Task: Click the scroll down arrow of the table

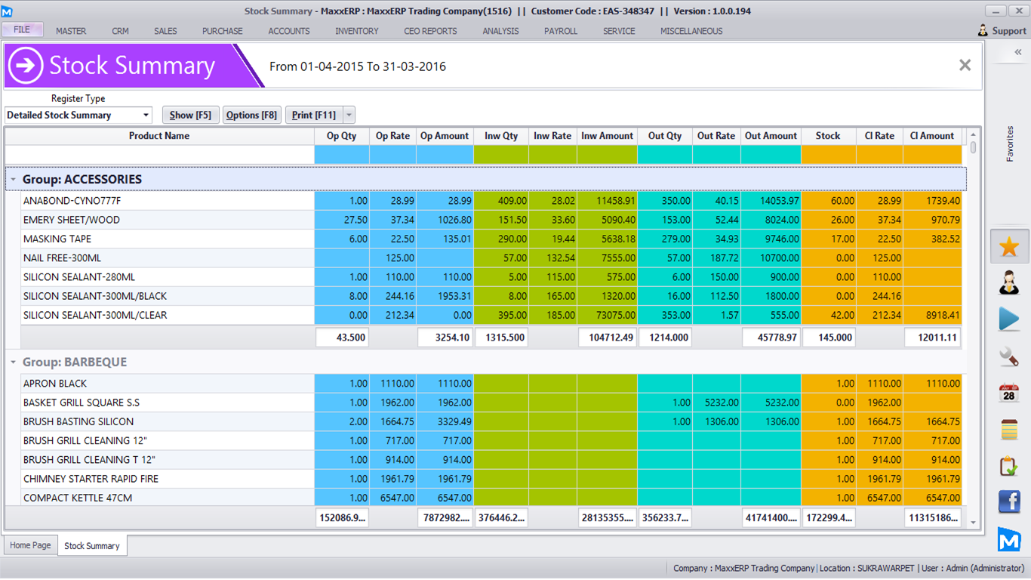Action: [x=973, y=523]
